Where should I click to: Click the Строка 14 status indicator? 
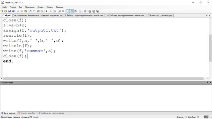pos(182,117)
